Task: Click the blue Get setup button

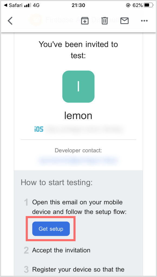Action: coord(51,229)
